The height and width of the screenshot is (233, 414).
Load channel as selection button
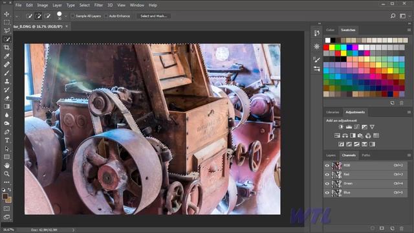373,228
